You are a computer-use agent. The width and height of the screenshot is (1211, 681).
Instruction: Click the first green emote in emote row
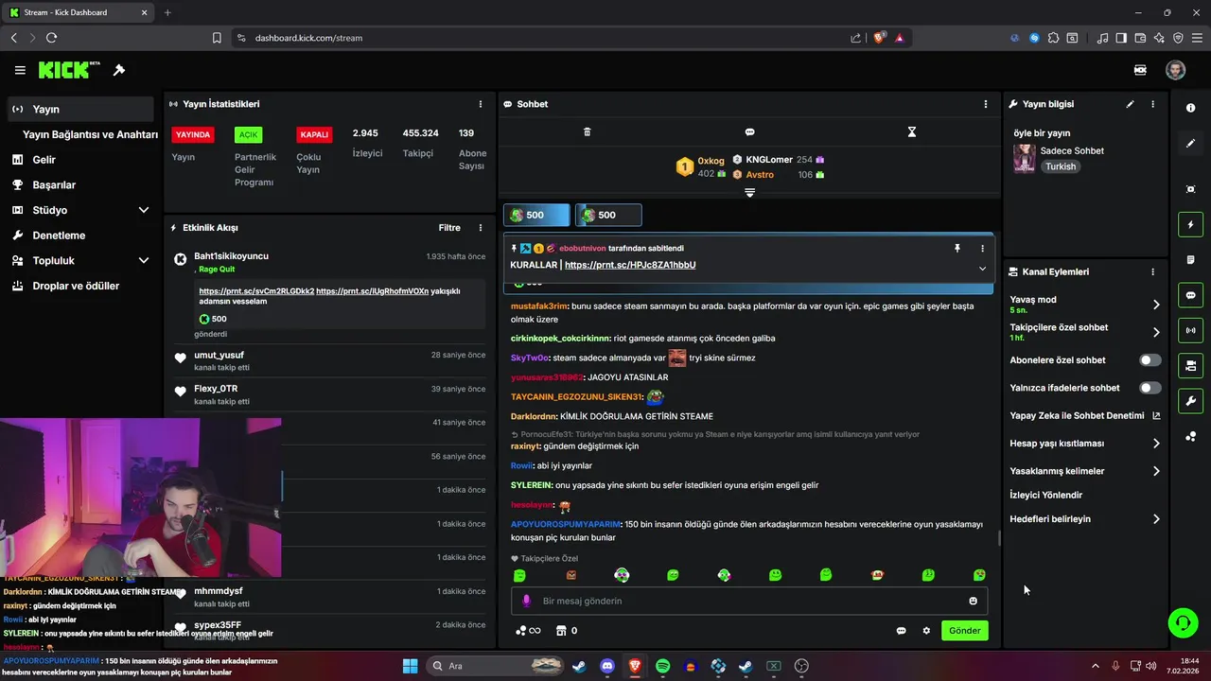tap(519, 575)
